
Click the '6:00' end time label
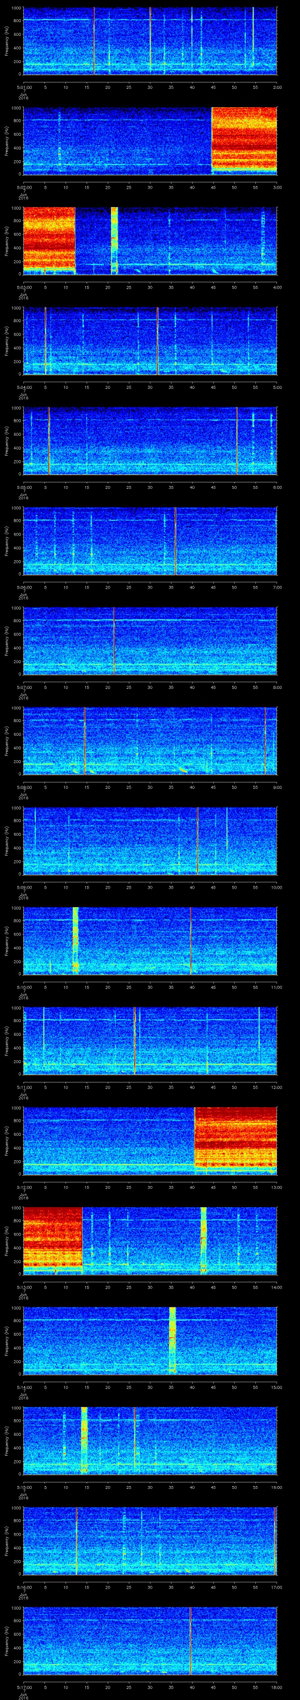277,487
